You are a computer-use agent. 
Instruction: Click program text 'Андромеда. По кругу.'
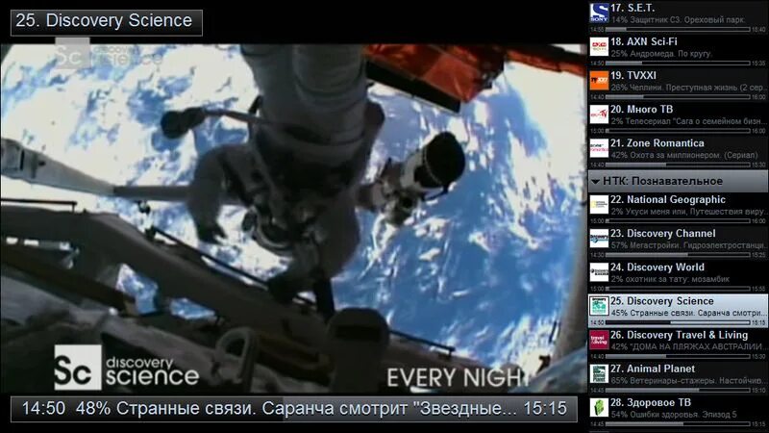(x=668, y=54)
